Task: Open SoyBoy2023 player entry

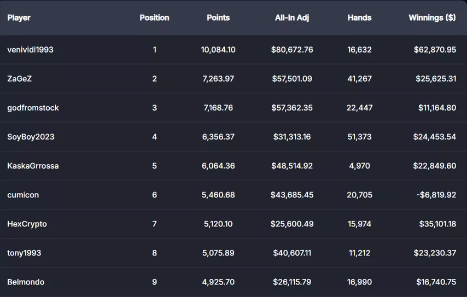Action: [x=31, y=137]
